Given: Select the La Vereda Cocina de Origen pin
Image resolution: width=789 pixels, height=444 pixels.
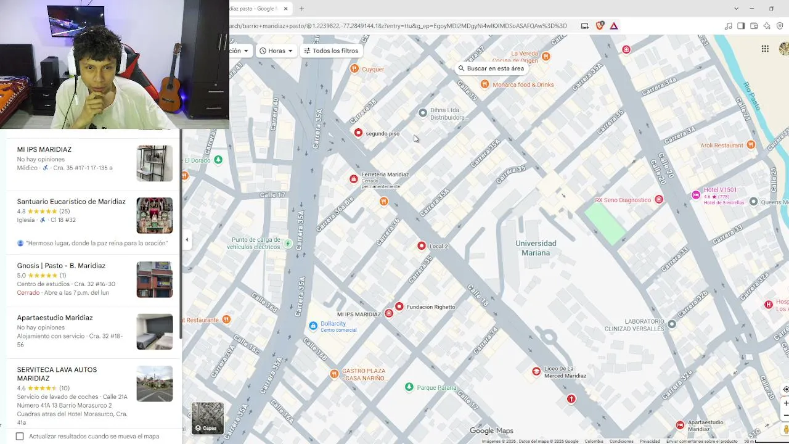Looking at the screenshot, I should pyautogui.click(x=546, y=55).
